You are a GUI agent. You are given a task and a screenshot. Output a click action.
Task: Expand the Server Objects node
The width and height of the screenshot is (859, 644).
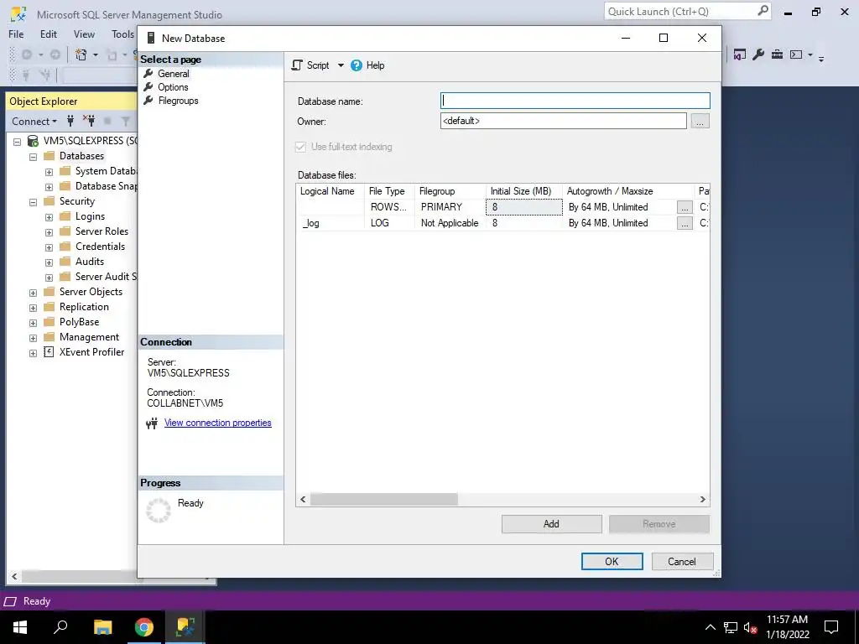coord(33,293)
